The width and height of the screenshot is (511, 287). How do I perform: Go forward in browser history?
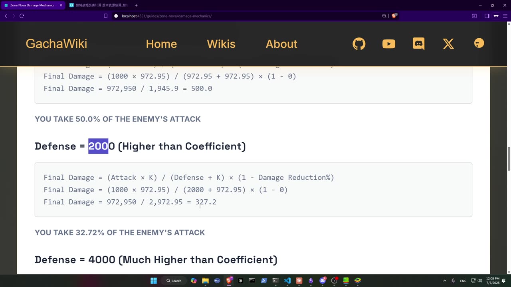[14, 16]
